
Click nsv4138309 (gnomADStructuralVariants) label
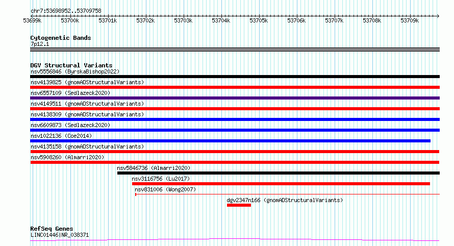pos(87,114)
